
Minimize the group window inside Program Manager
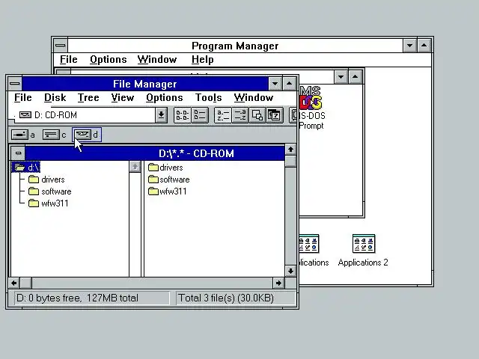[341, 77]
